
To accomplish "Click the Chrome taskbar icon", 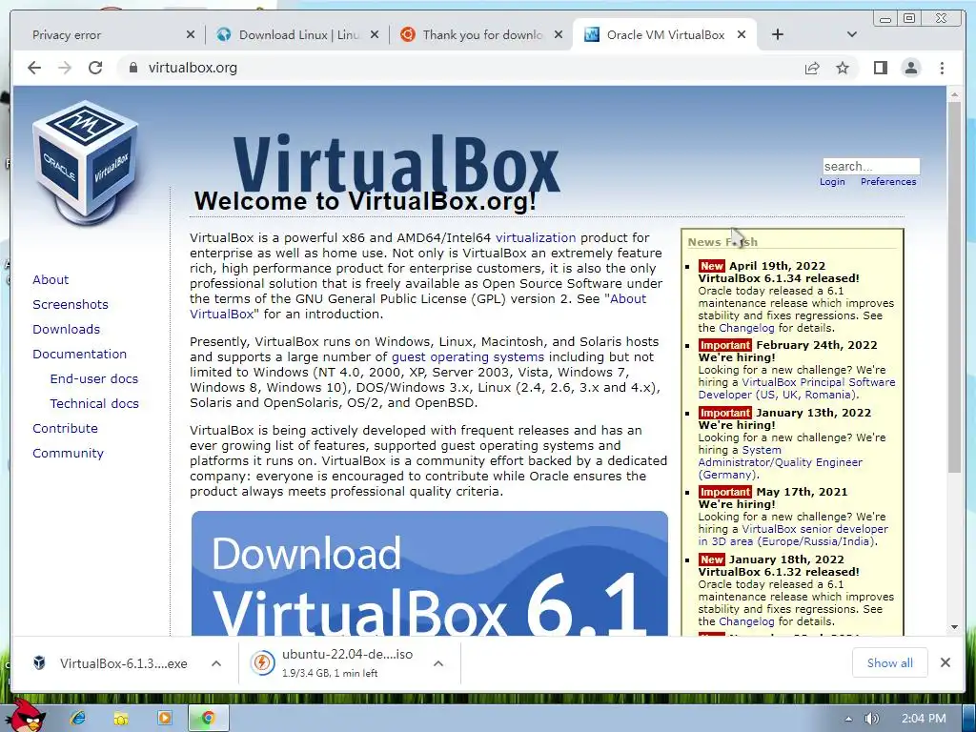I will (209, 719).
